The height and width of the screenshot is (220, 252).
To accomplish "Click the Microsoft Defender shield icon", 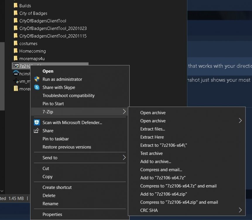I will (37, 123).
